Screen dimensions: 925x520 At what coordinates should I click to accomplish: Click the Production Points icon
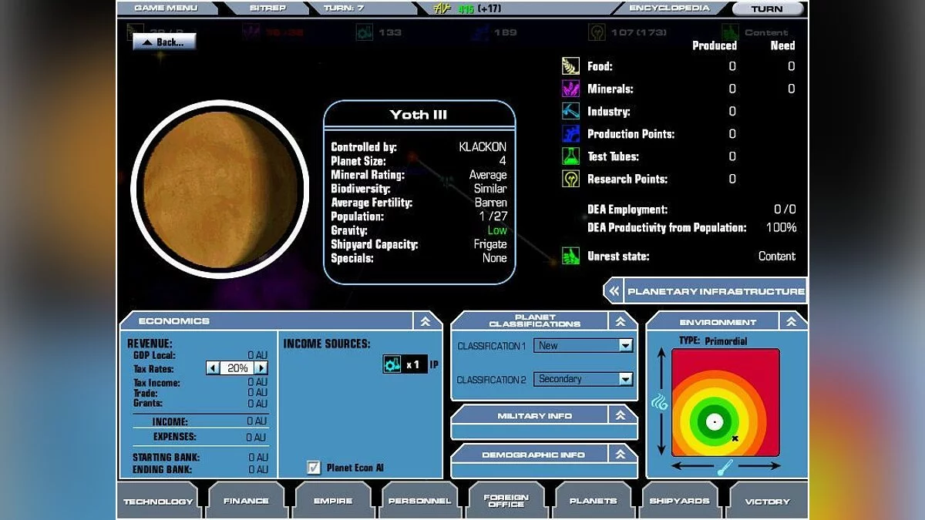[570, 134]
